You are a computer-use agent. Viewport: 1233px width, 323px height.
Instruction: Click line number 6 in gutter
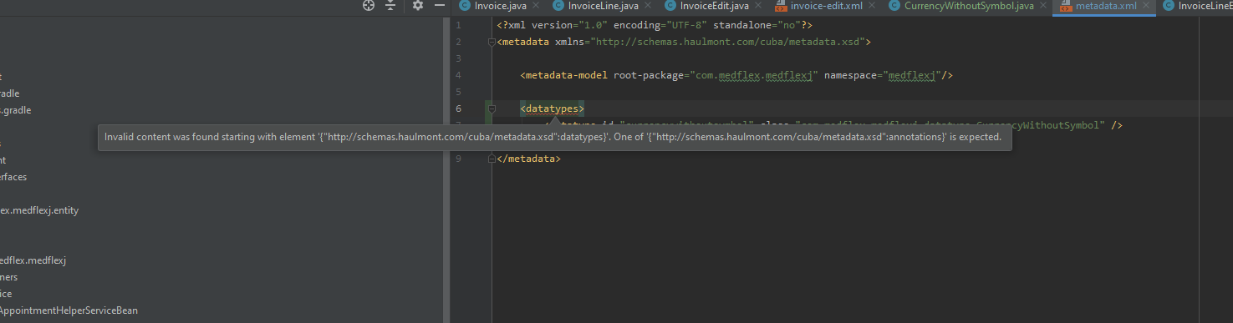pos(458,109)
